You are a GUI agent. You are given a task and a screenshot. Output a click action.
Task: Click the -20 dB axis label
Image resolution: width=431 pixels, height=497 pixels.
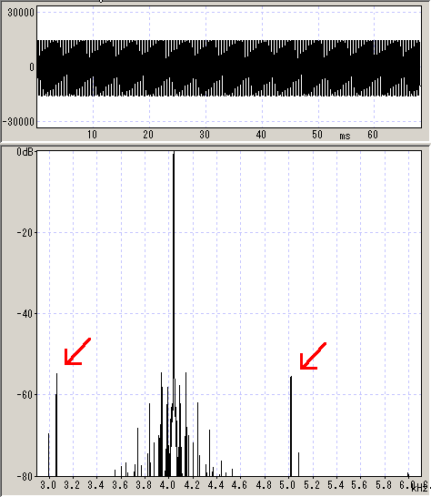26,233
